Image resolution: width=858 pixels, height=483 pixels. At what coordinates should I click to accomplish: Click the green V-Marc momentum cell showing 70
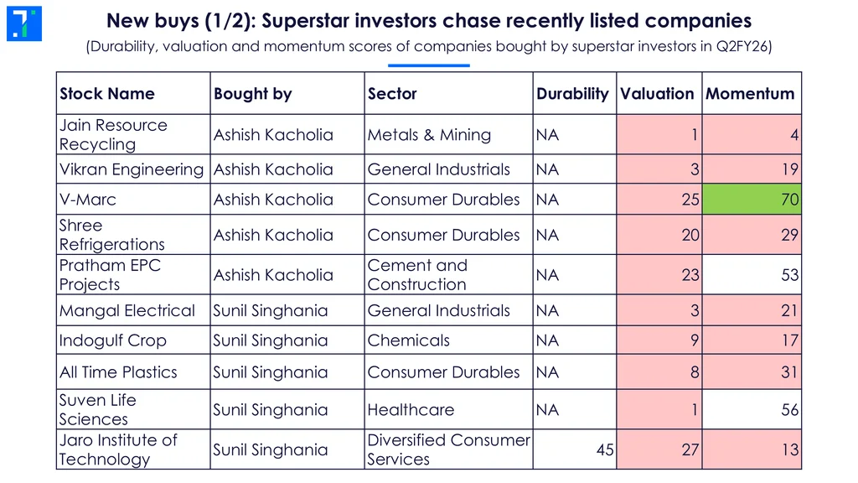752,200
